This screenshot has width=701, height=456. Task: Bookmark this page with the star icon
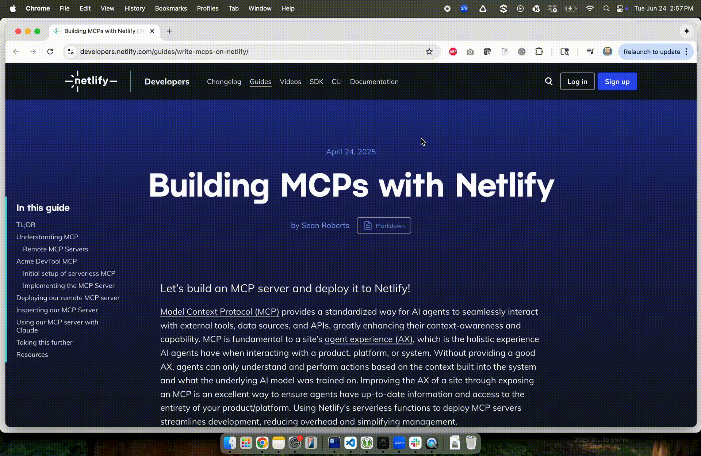tap(429, 52)
